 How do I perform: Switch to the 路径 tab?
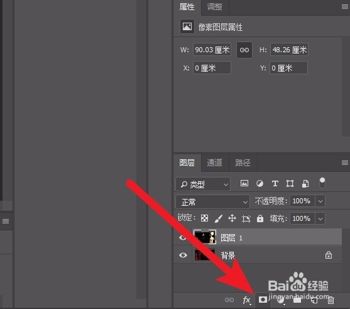click(x=243, y=163)
